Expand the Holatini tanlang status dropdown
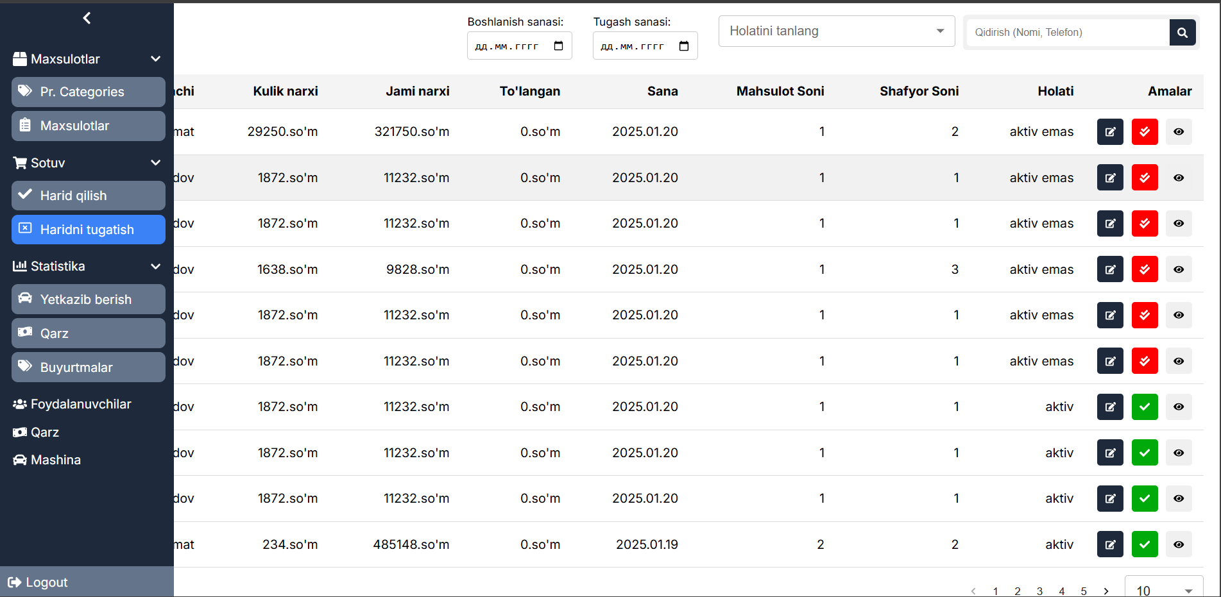The image size is (1221, 597). (837, 31)
